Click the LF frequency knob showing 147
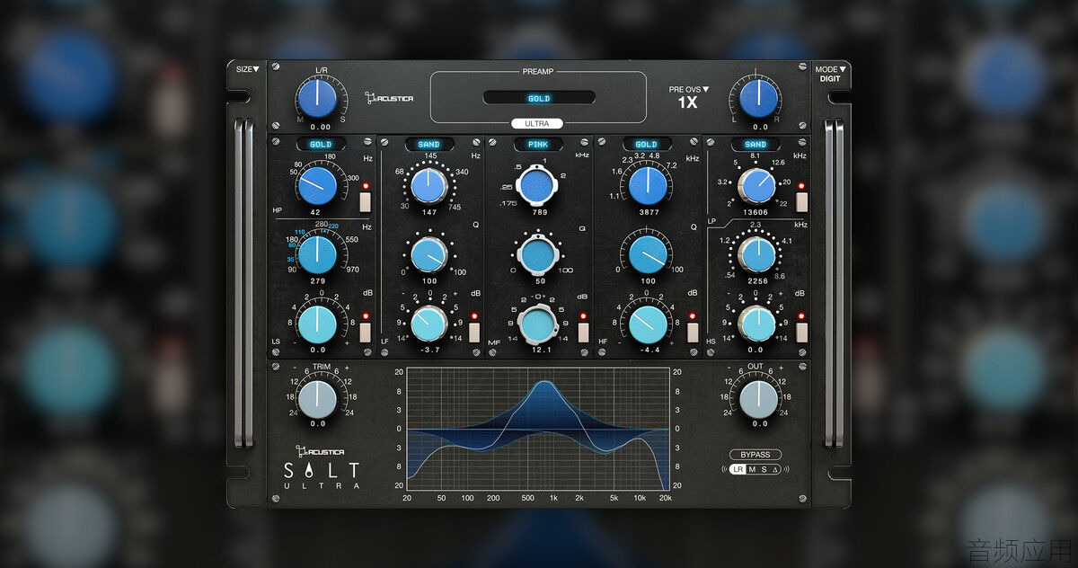The image size is (1078, 568). (429, 186)
